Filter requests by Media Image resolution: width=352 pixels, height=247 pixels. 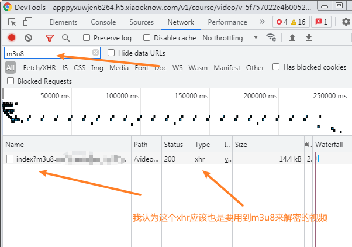[119, 68]
